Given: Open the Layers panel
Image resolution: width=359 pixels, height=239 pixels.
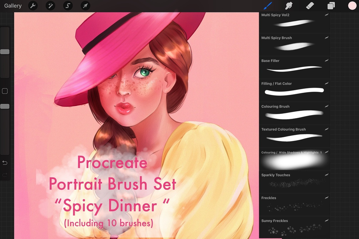Looking at the screenshot, I should pyautogui.click(x=331, y=6).
